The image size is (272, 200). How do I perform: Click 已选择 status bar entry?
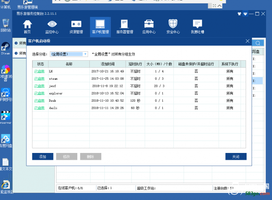click(x=105, y=188)
